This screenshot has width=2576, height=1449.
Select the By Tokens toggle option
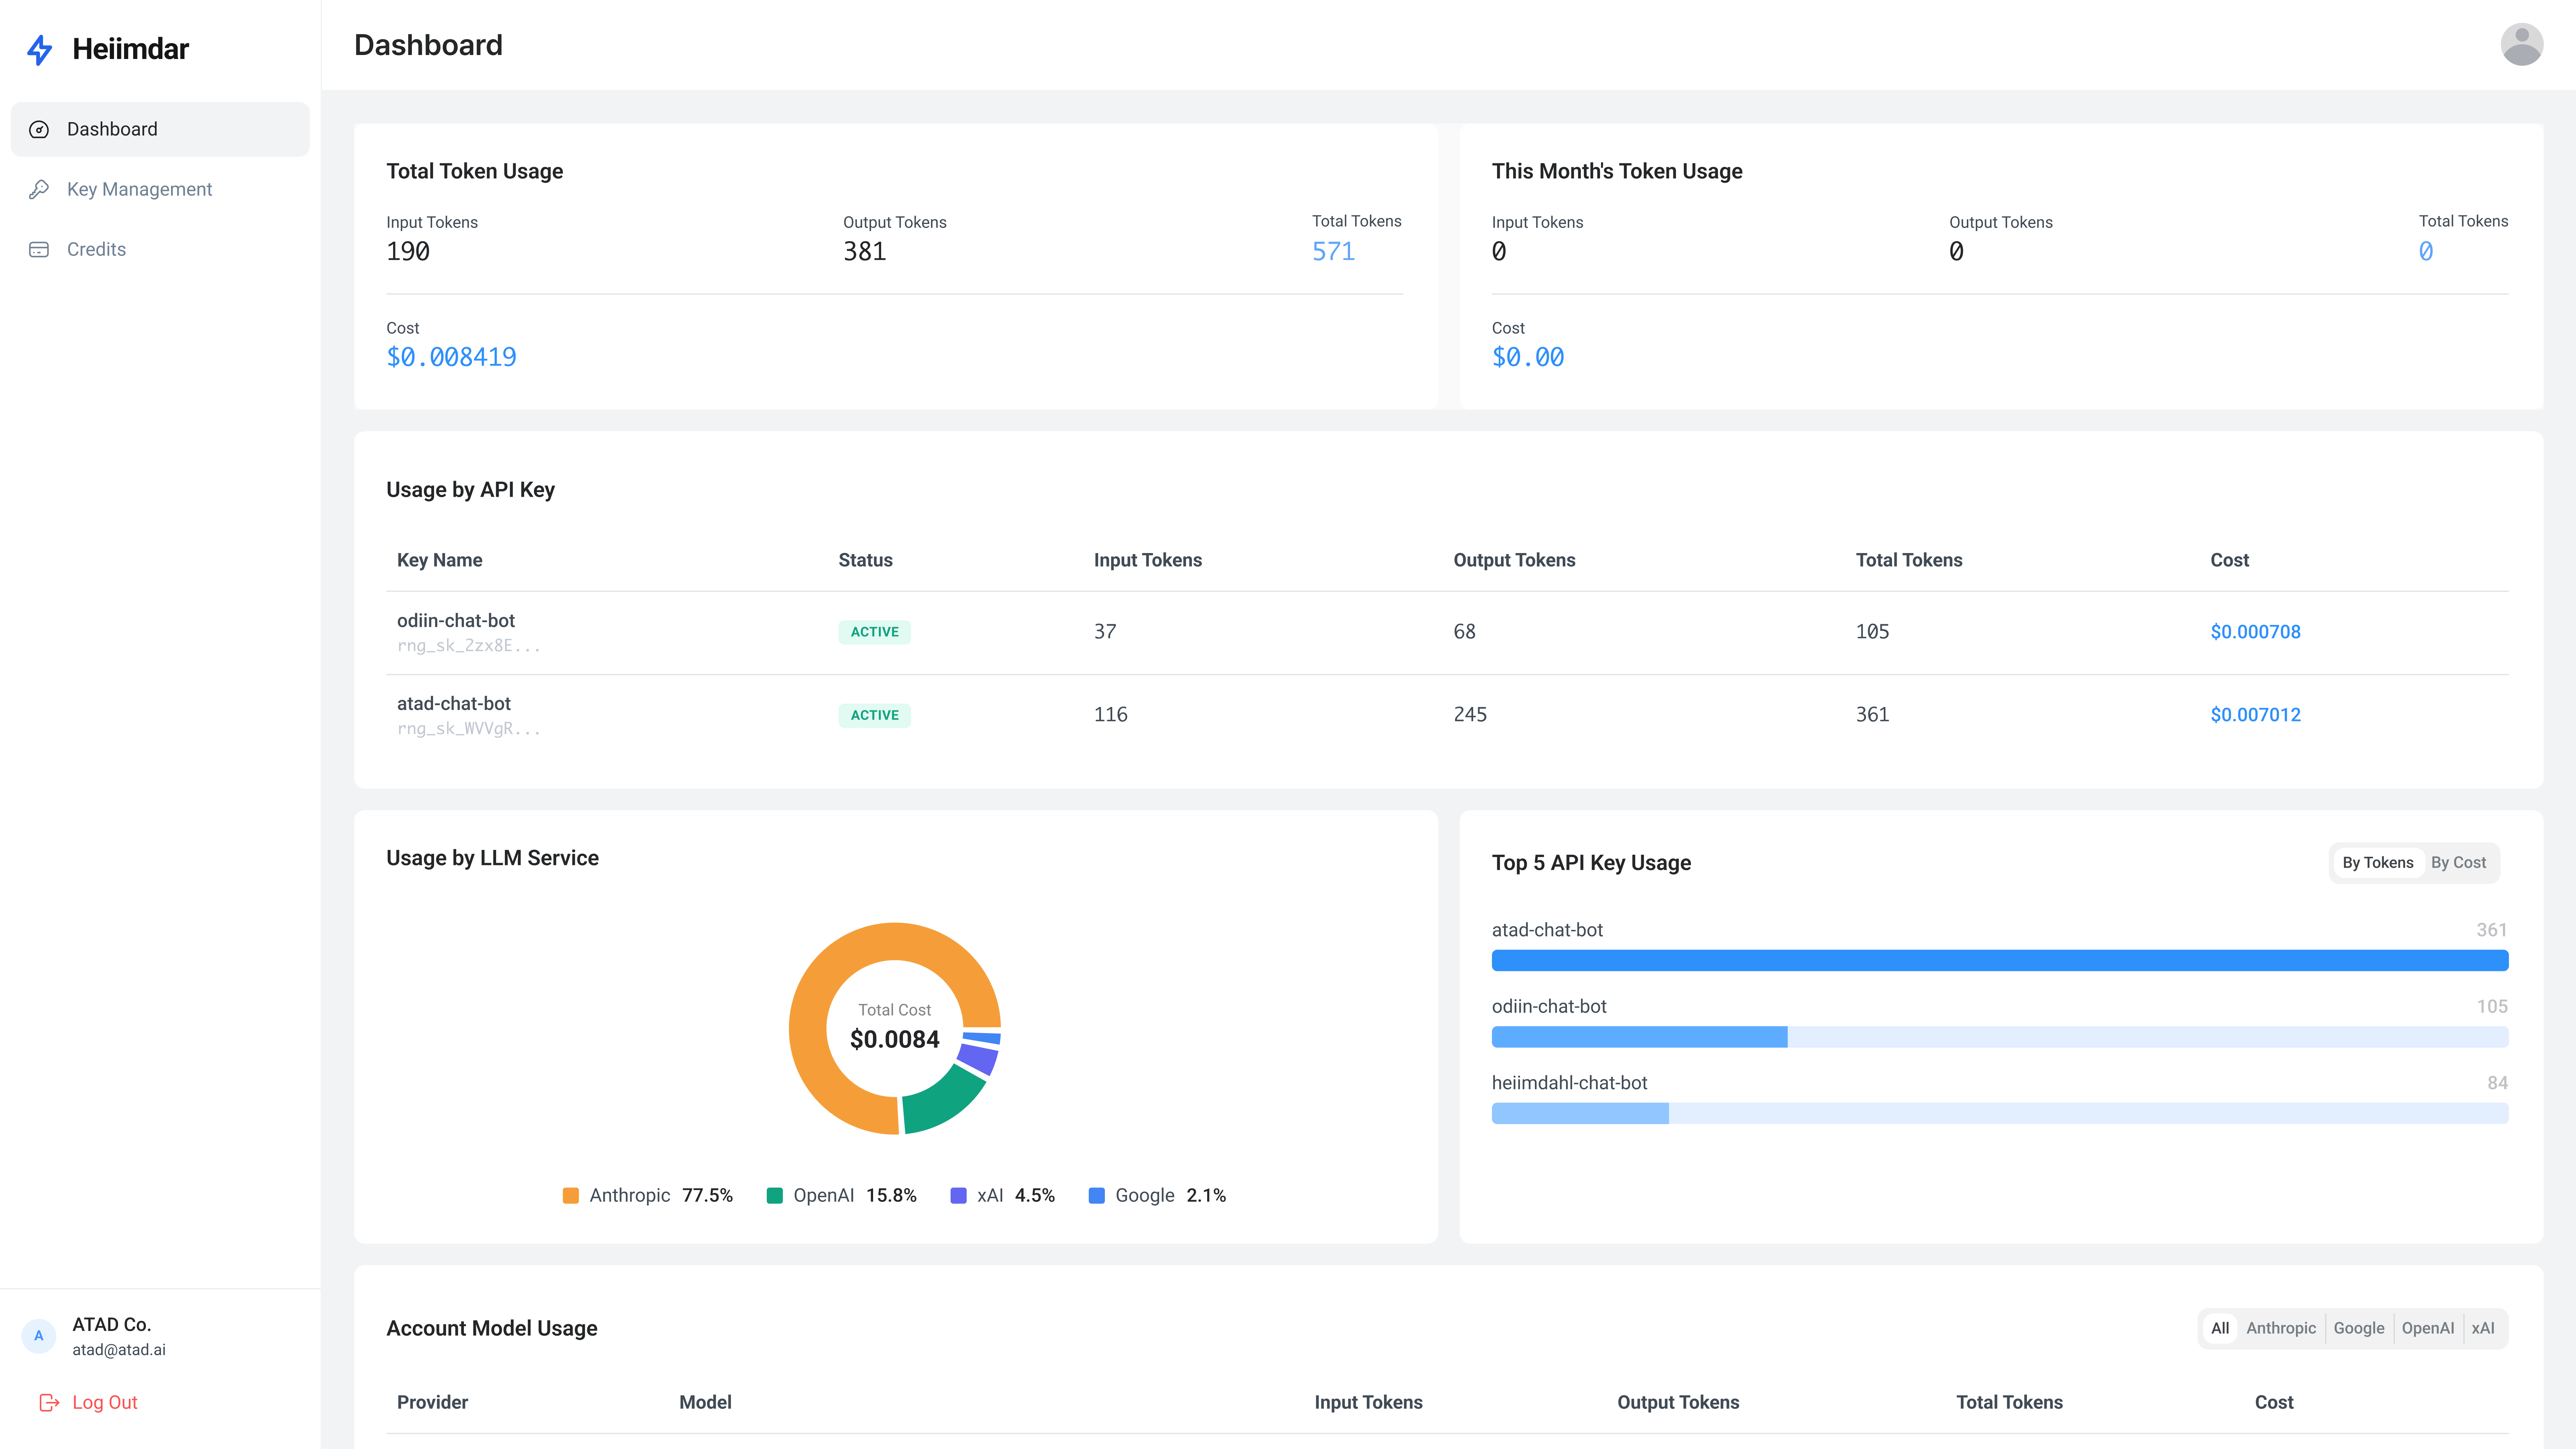tap(2377, 862)
